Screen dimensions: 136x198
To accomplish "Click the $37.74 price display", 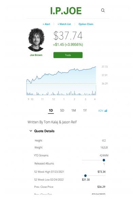I will tap(68, 36).
